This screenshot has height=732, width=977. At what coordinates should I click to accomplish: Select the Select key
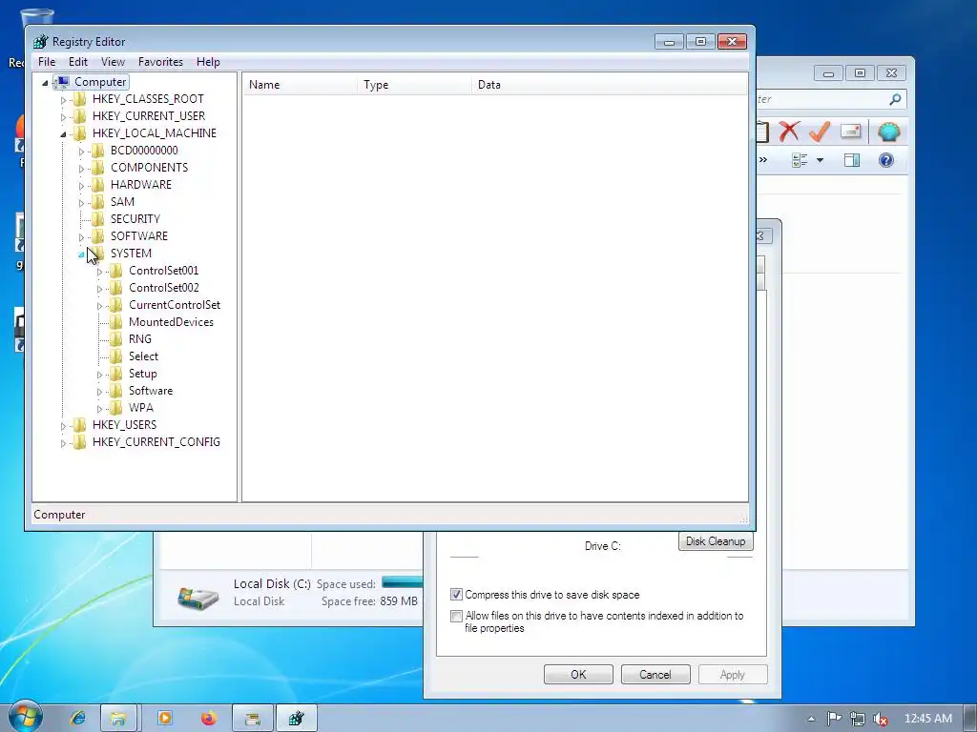coord(143,356)
